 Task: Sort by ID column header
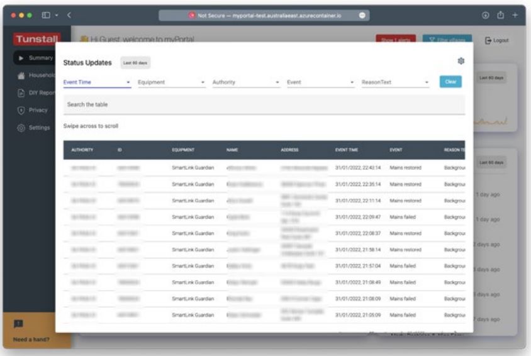pyautogui.click(x=120, y=150)
